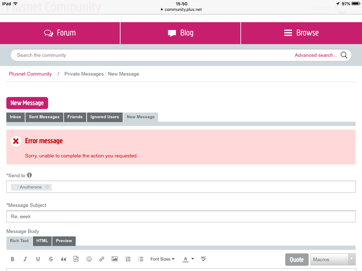
Task: Toggle bold formatting in editor
Action: pos(13,259)
